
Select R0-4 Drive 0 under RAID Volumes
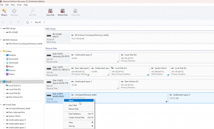(24, 44)
